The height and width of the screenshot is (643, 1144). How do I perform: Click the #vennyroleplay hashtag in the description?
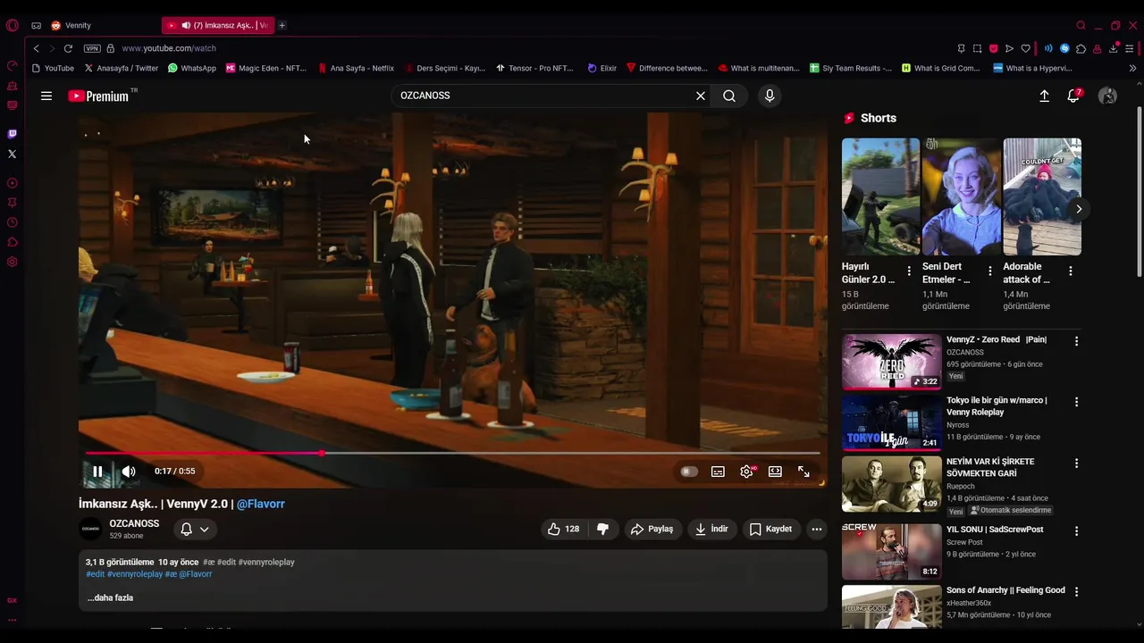pyautogui.click(x=134, y=574)
